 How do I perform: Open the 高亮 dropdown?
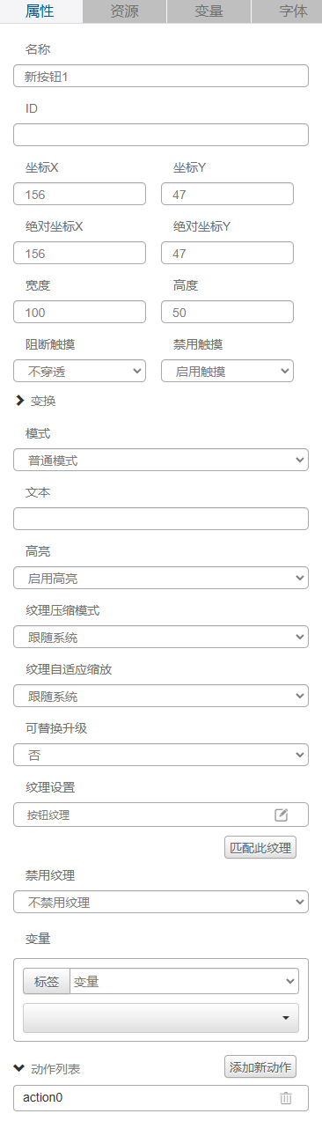tap(161, 578)
